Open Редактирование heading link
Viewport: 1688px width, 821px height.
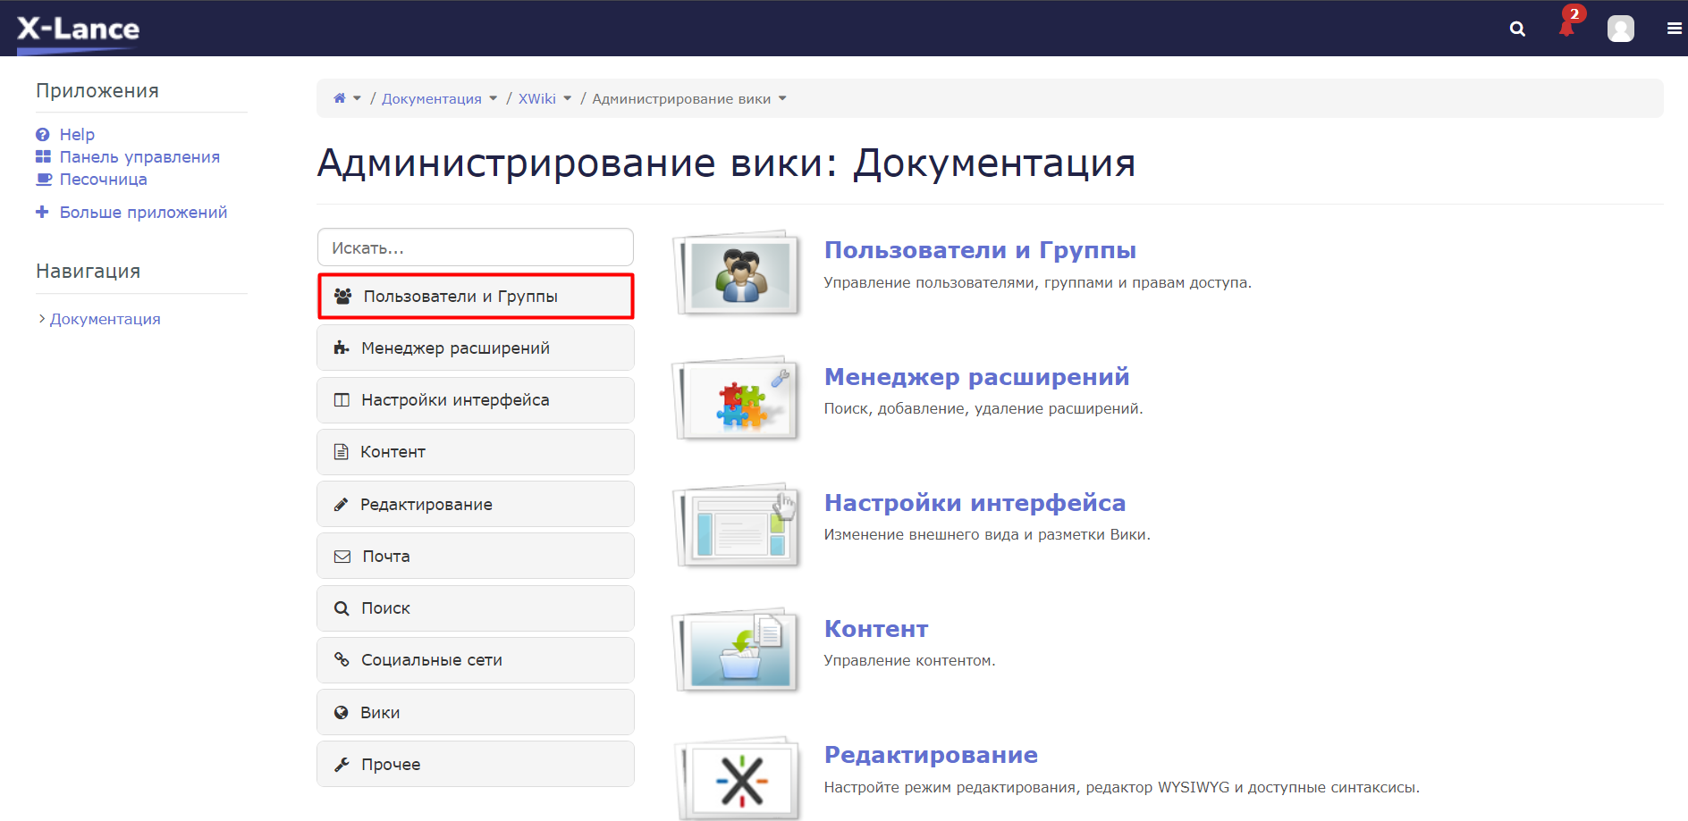[931, 755]
